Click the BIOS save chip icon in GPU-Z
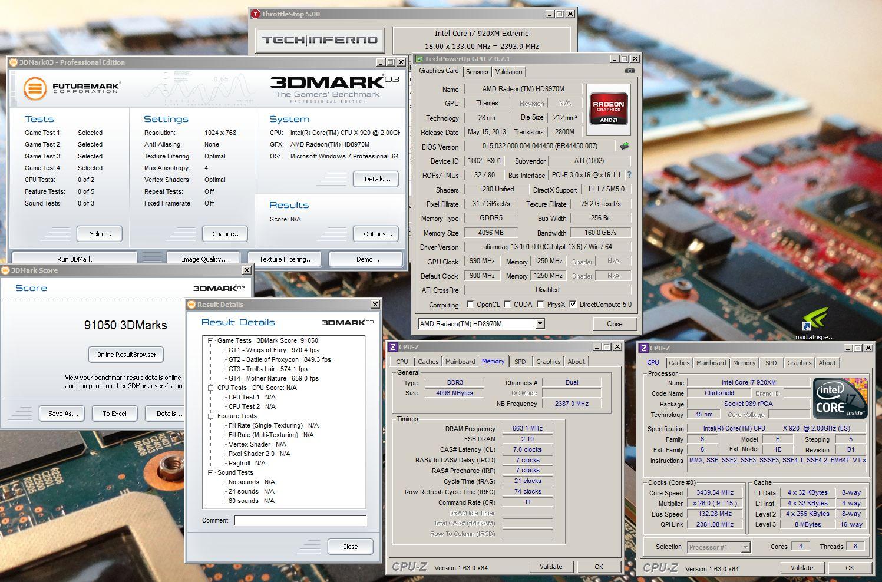The height and width of the screenshot is (582, 882). [x=625, y=146]
